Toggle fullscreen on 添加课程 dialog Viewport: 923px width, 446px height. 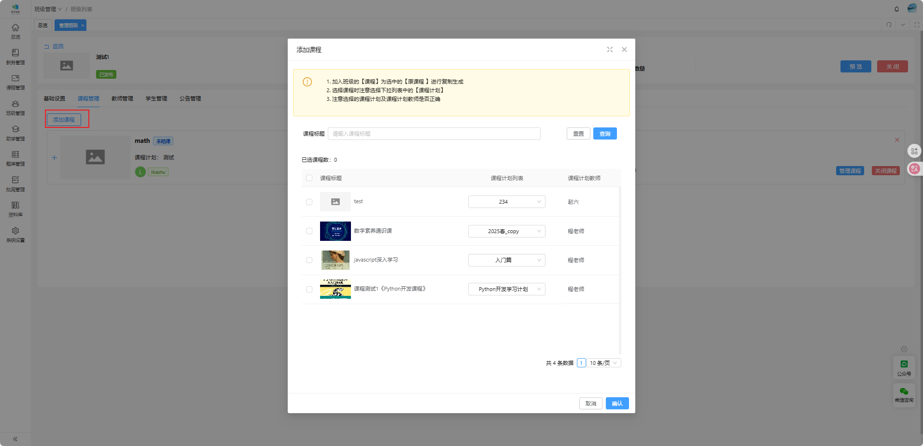coord(610,50)
